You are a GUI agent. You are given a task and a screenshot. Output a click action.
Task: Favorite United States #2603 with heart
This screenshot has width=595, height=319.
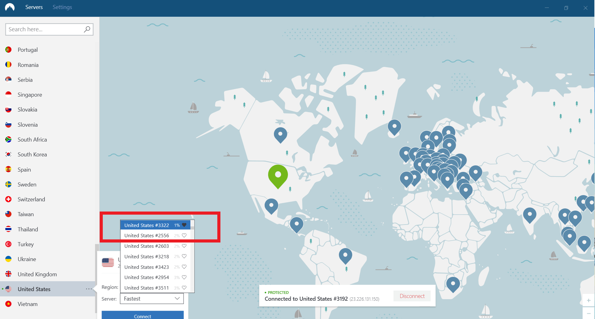pyautogui.click(x=184, y=246)
